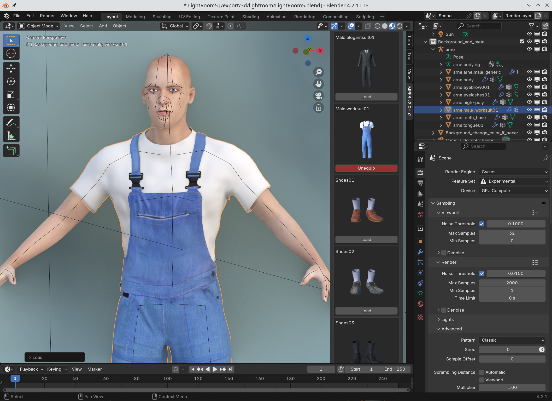The width and height of the screenshot is (552, 401).
Task: Collapse the Sampling panel
Action: pyautogui.click(x=445, y=203)
